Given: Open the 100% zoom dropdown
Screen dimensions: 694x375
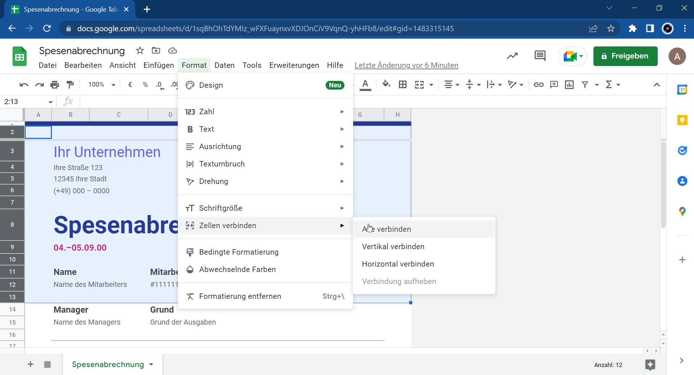Looking at the screenshot, I should (x=102, y=85).
